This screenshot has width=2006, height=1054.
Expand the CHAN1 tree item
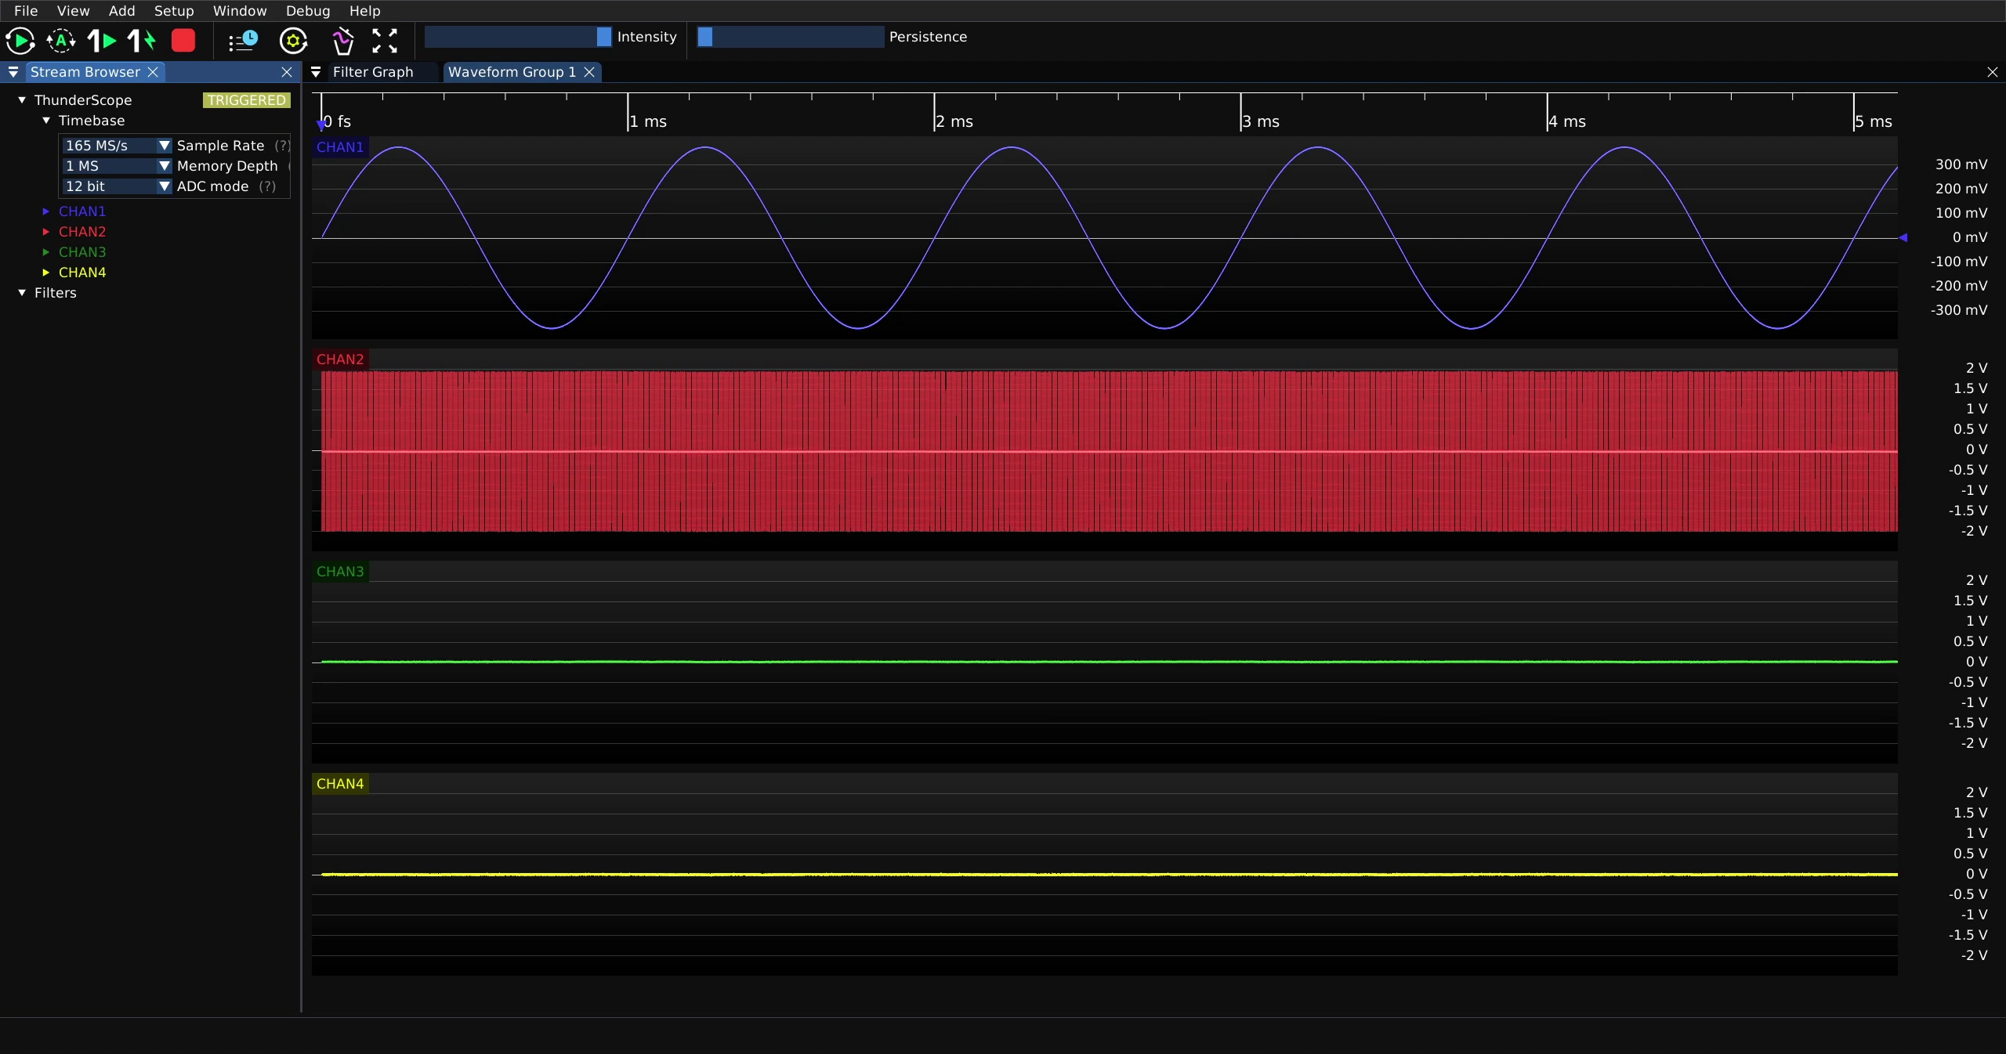point(46,211)
